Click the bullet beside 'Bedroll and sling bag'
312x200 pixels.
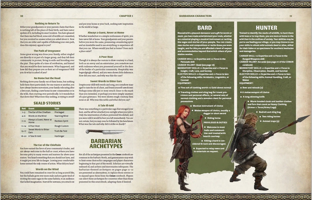257,112
